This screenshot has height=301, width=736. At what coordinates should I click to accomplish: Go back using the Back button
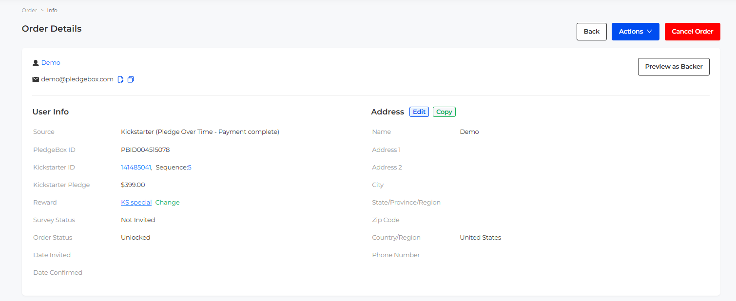pyautogui.click(x=591, y=32)
